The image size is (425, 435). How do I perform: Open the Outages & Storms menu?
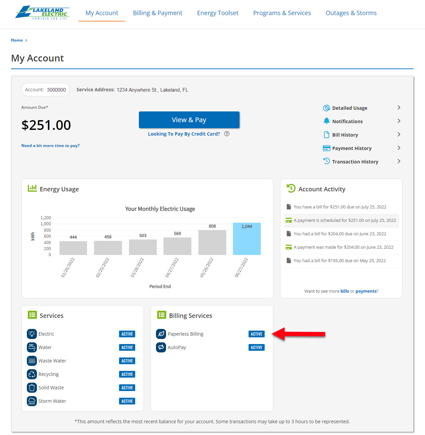[x=351, y=13]
